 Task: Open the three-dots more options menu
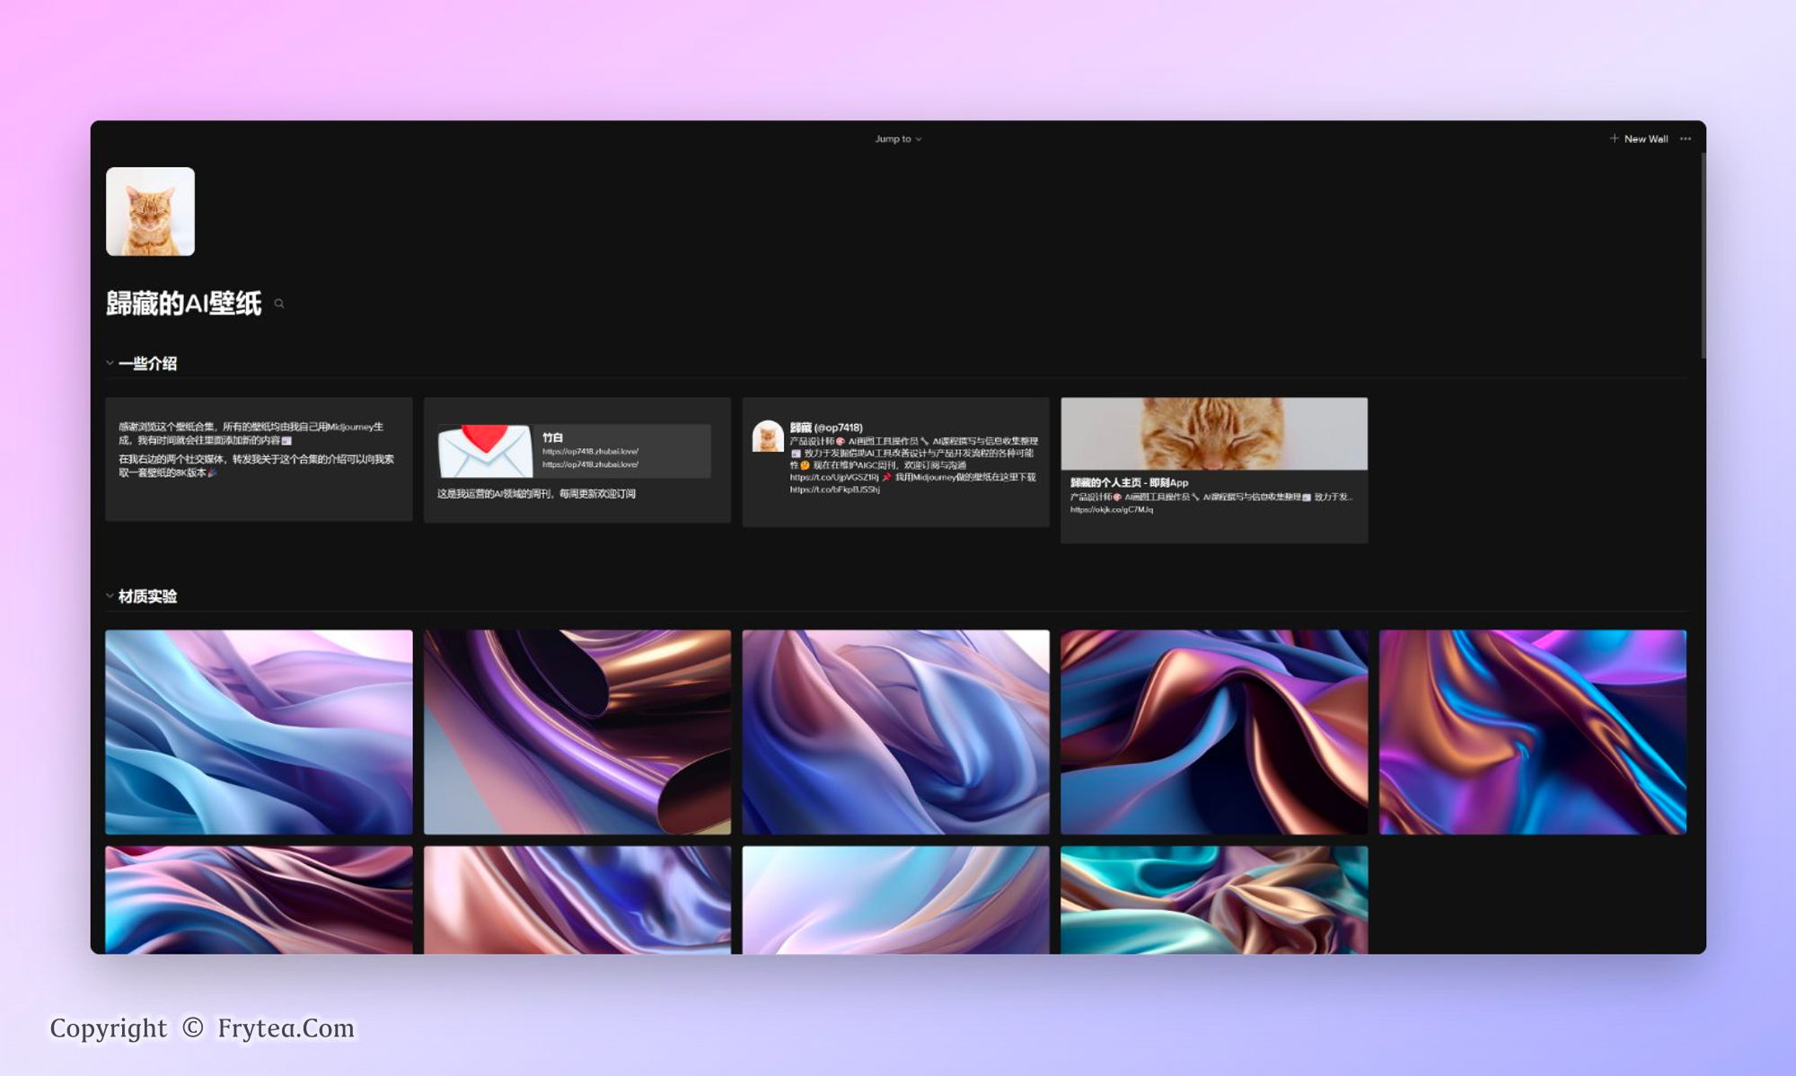pyautogui.click(x=1686, y=139)
